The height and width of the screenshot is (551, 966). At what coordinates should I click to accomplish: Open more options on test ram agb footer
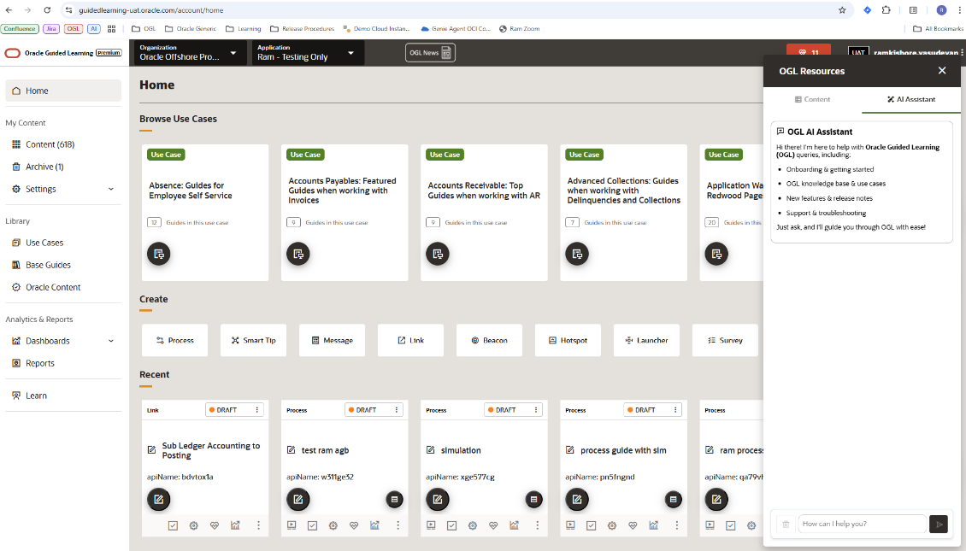pyautogui.click(x=398, y=525)
